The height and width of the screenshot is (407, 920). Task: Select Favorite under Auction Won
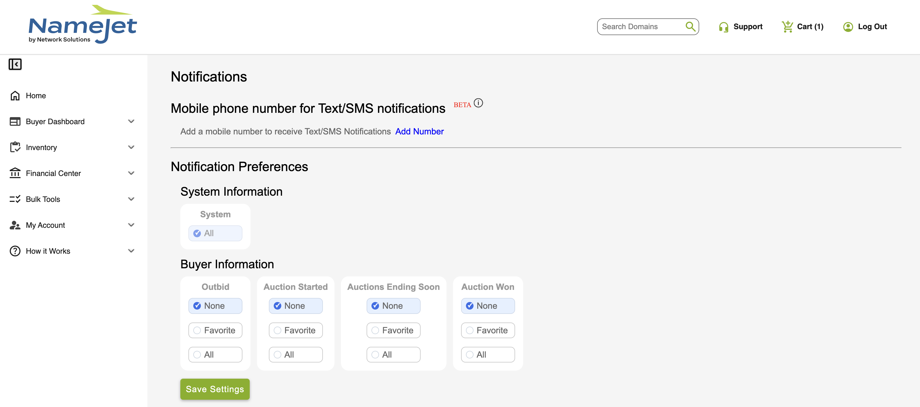(488, 330)
